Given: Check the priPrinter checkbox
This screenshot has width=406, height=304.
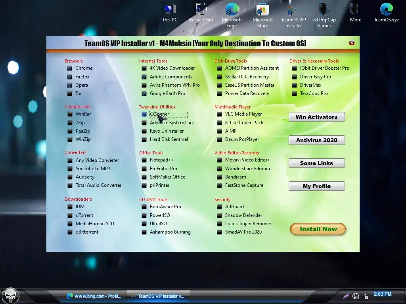Looking at the screenshot, I should tap(144, 185).
